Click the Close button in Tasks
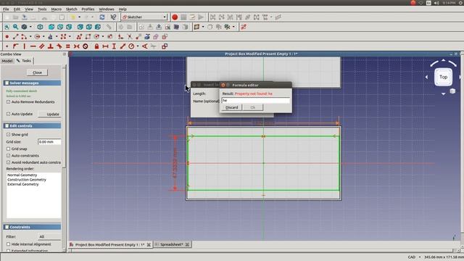The width and height of the screenshot is (464, 261). tap(37, 72)
